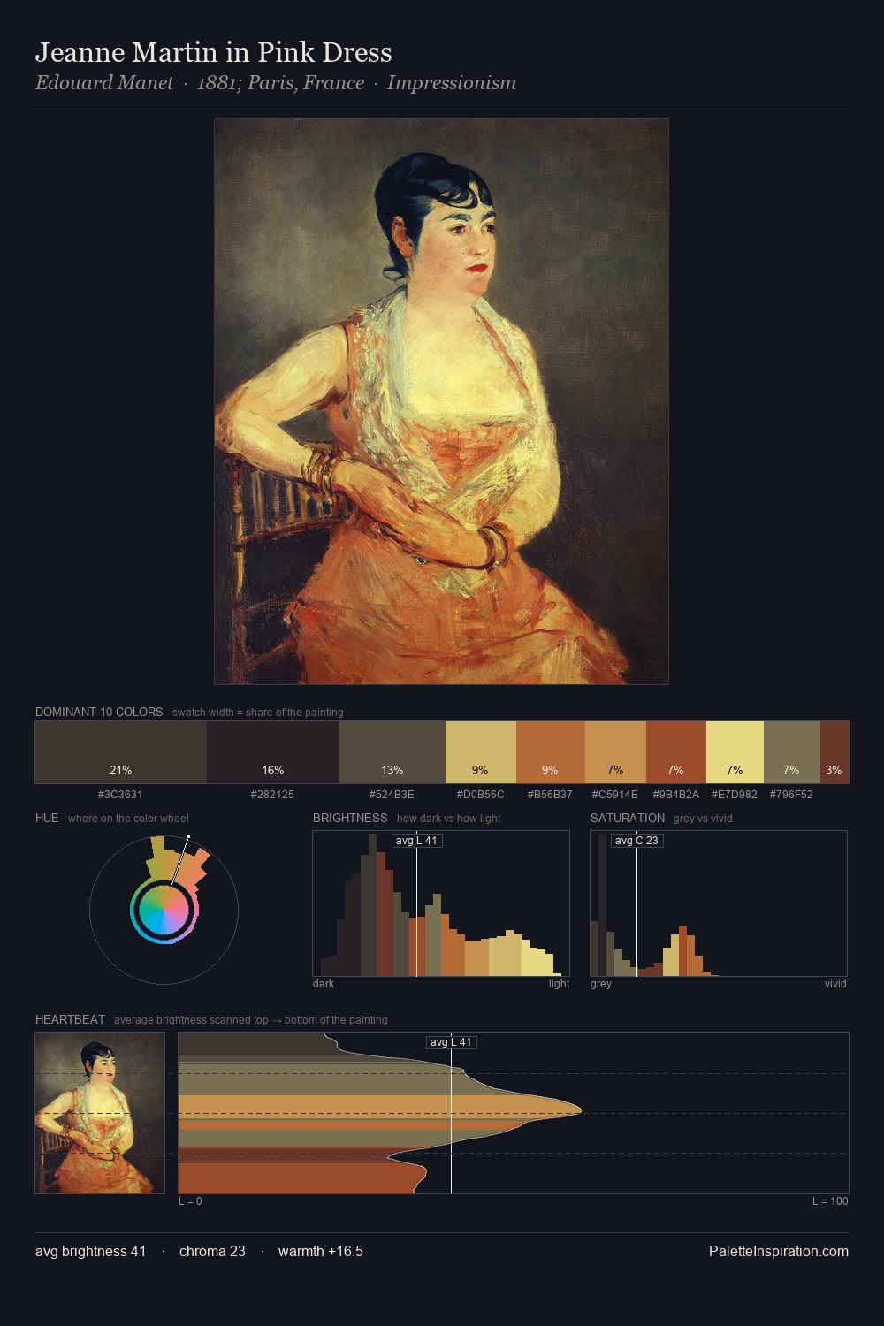
Task: Click the hex label #524B3E
Action: (x=392, y=795)
